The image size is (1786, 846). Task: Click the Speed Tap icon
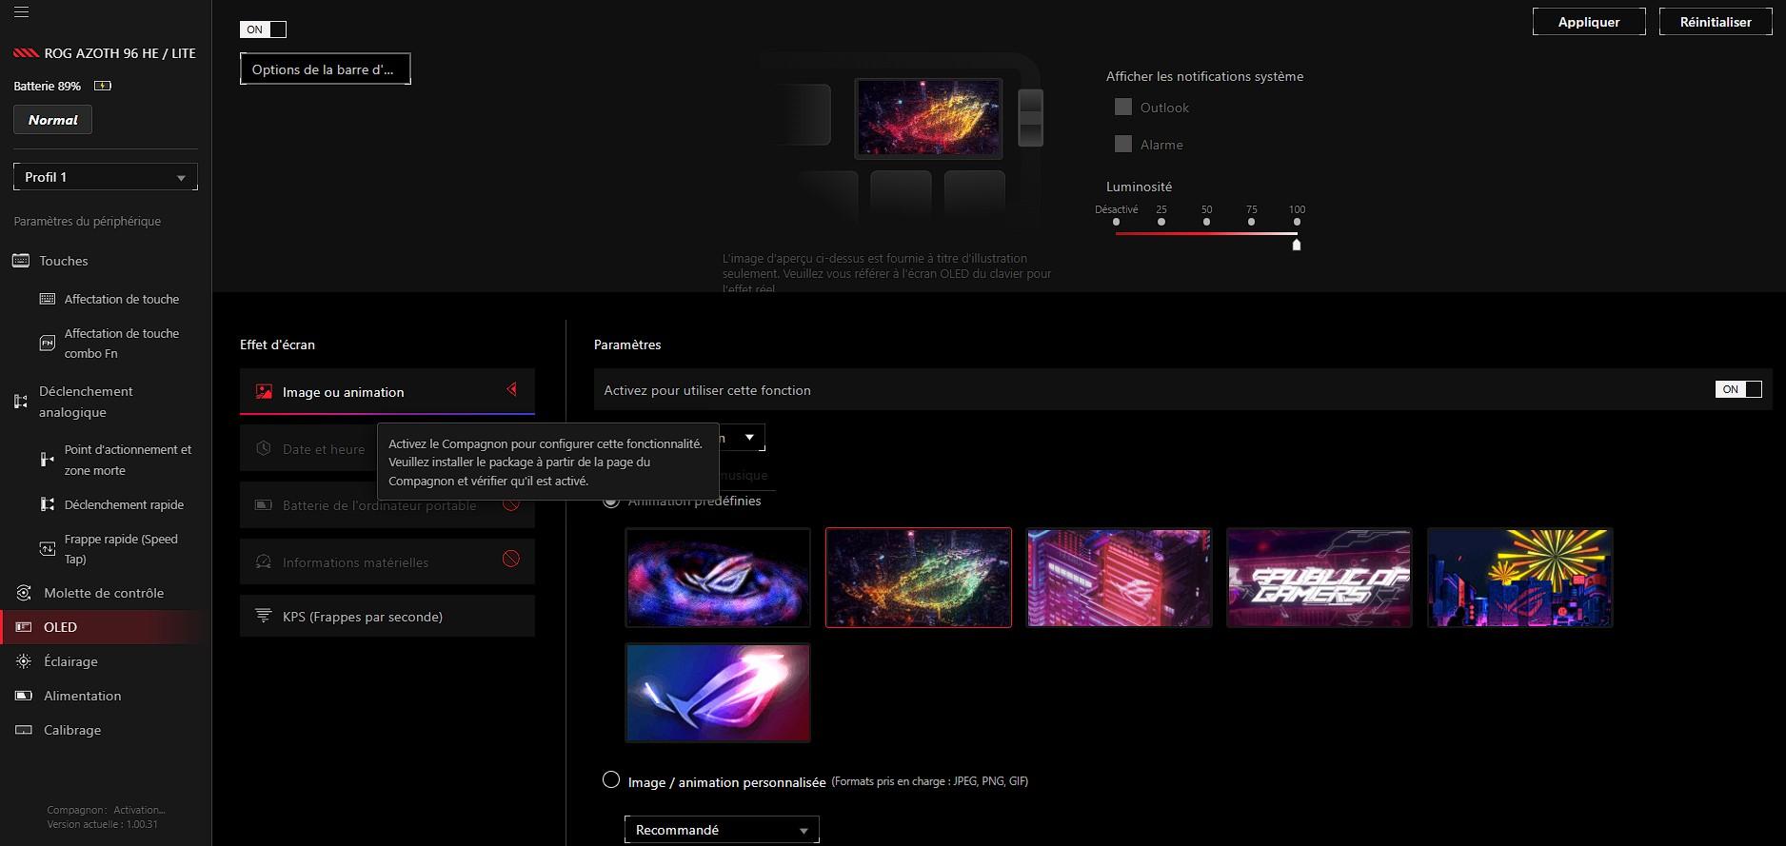click(47, 548)
